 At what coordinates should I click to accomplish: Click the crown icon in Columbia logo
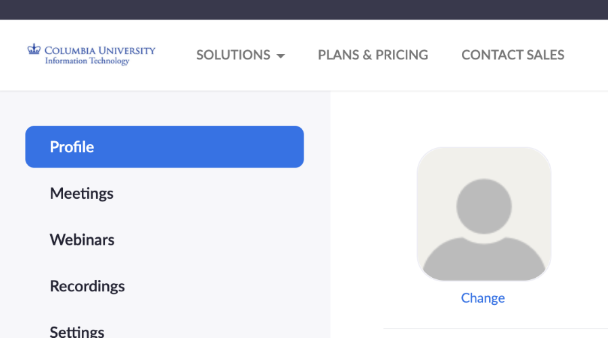[34, 49]
